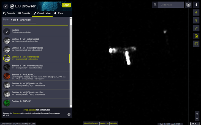This screenshot has width=201, height=125.
Task: Choose 'Sentinel 1 - VV - non-orthorectified' layer
Action: coord(36,49)
